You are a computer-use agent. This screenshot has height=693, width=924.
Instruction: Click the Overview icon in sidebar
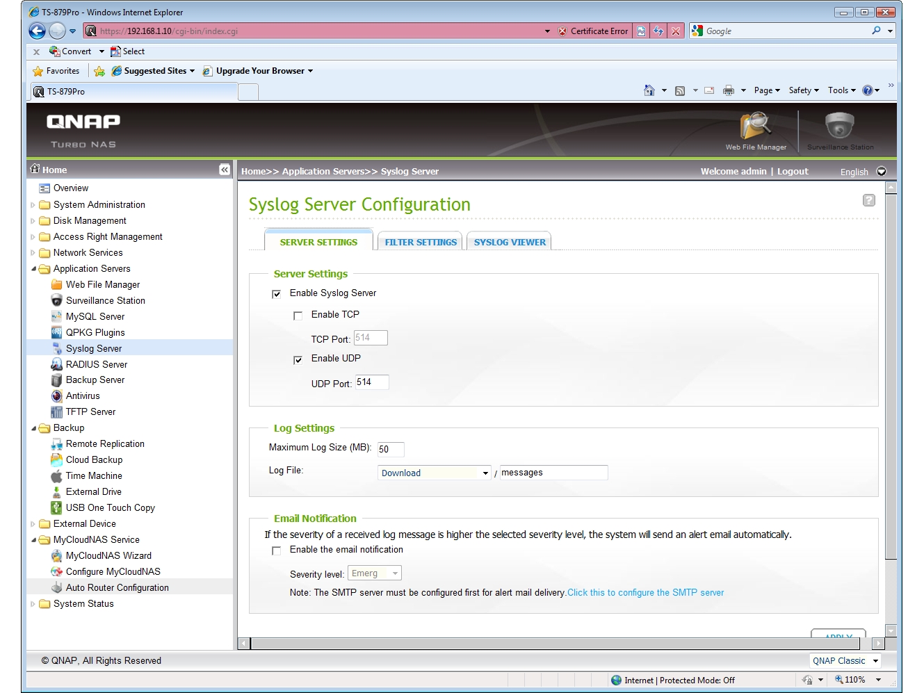coord(44,188)
